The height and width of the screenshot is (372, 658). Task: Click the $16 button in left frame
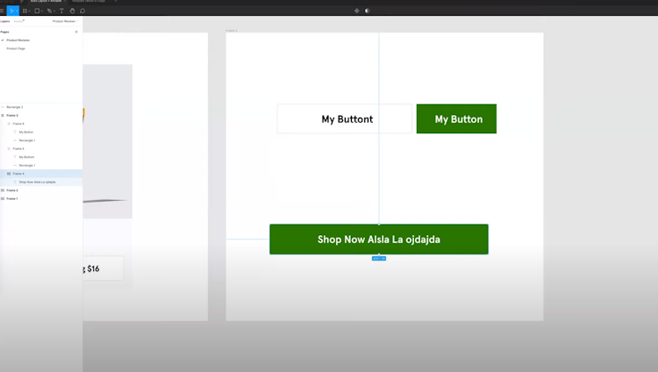click(x=103, y=268)
